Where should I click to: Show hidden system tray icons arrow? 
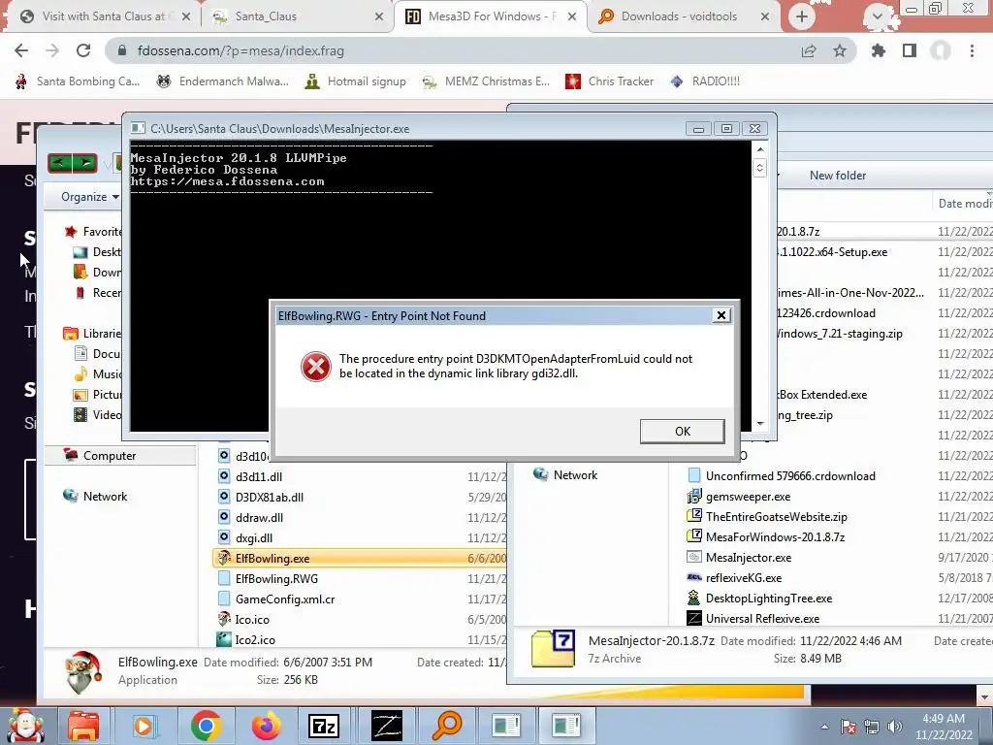tap(824, 727)
